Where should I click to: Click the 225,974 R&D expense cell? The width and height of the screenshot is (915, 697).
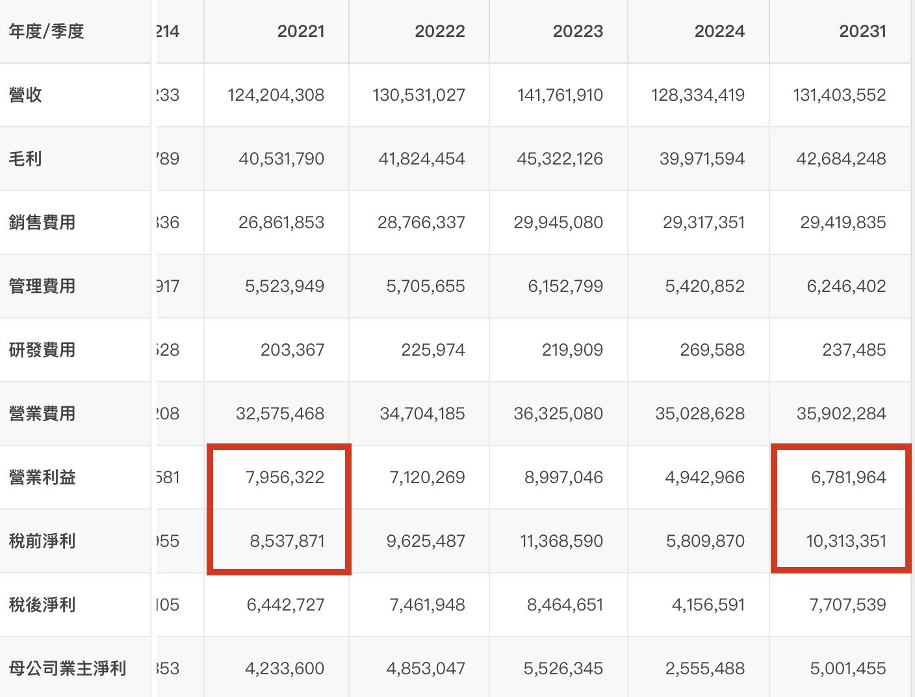(433, 350)
